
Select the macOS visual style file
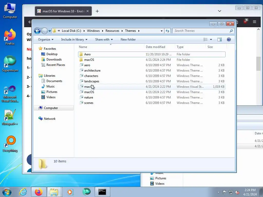point(152,87)
